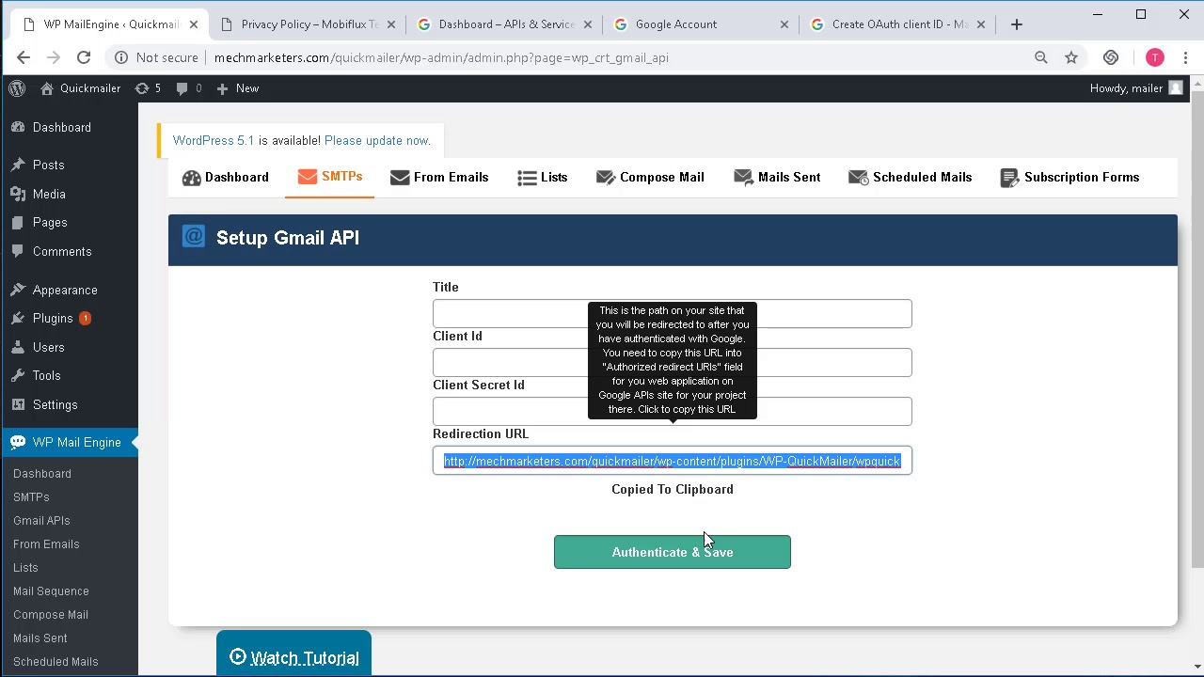Open the Compose Mail tab
The height and width of the screenshot is (677, 1204).
point(650,177)
